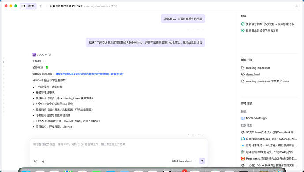The image size is (304, 172).
Task: Toggle the left sidebar panel icon
Action: [x=41, y=6]
